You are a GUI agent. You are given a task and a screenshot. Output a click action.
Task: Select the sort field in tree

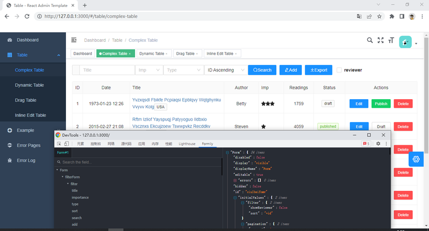(75, 211)
